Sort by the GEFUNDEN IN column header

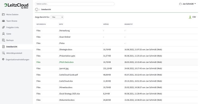[x=41, y=24]
